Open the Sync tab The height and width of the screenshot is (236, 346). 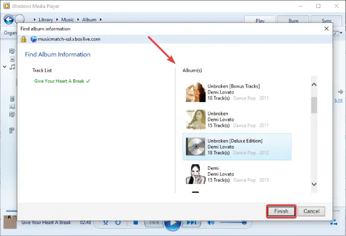(326, 19)
